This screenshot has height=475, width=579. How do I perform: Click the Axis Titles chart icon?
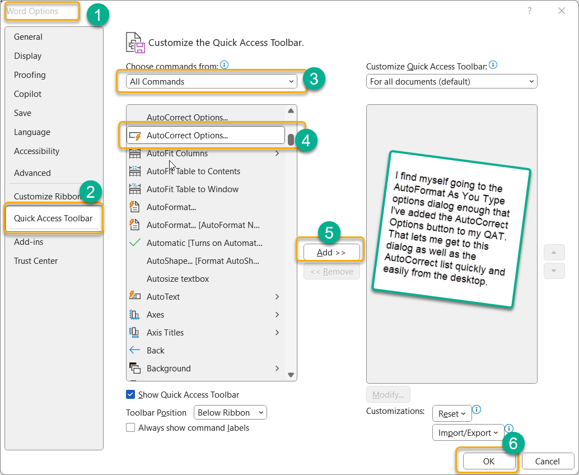point(135,332)
